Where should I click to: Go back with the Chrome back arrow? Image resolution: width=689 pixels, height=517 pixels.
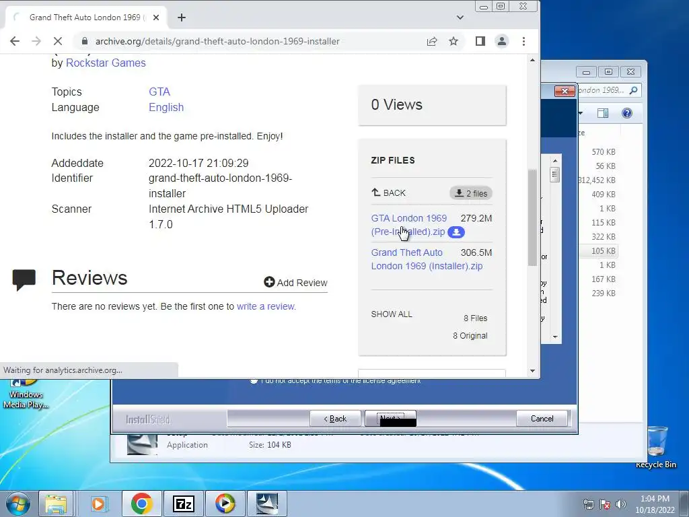tap(15, 41)
